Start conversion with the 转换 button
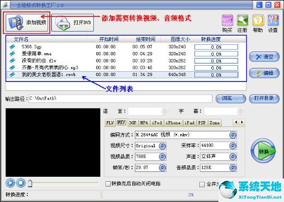 pos(263,151)
